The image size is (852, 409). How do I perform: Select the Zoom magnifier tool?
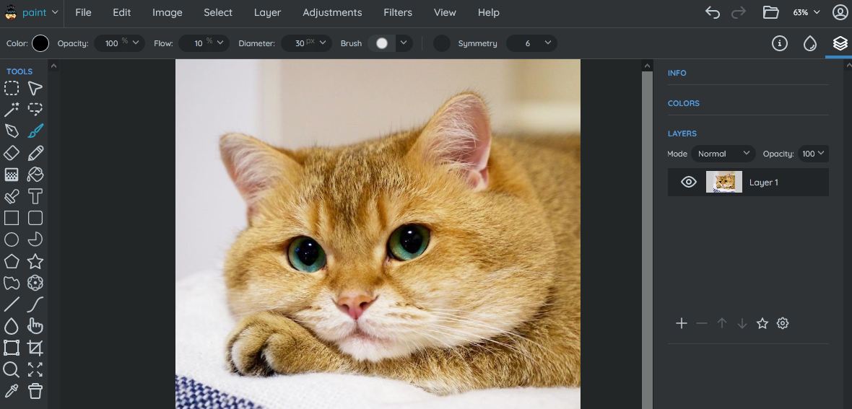click(x=12, y=369)
